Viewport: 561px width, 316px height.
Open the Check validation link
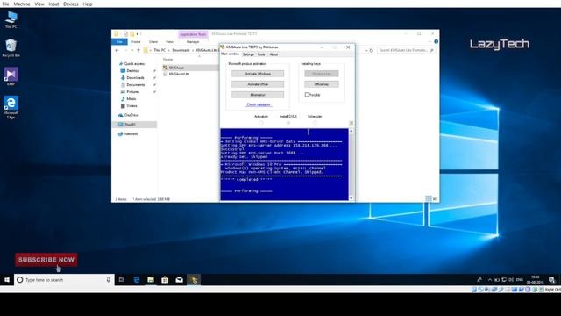259,104
